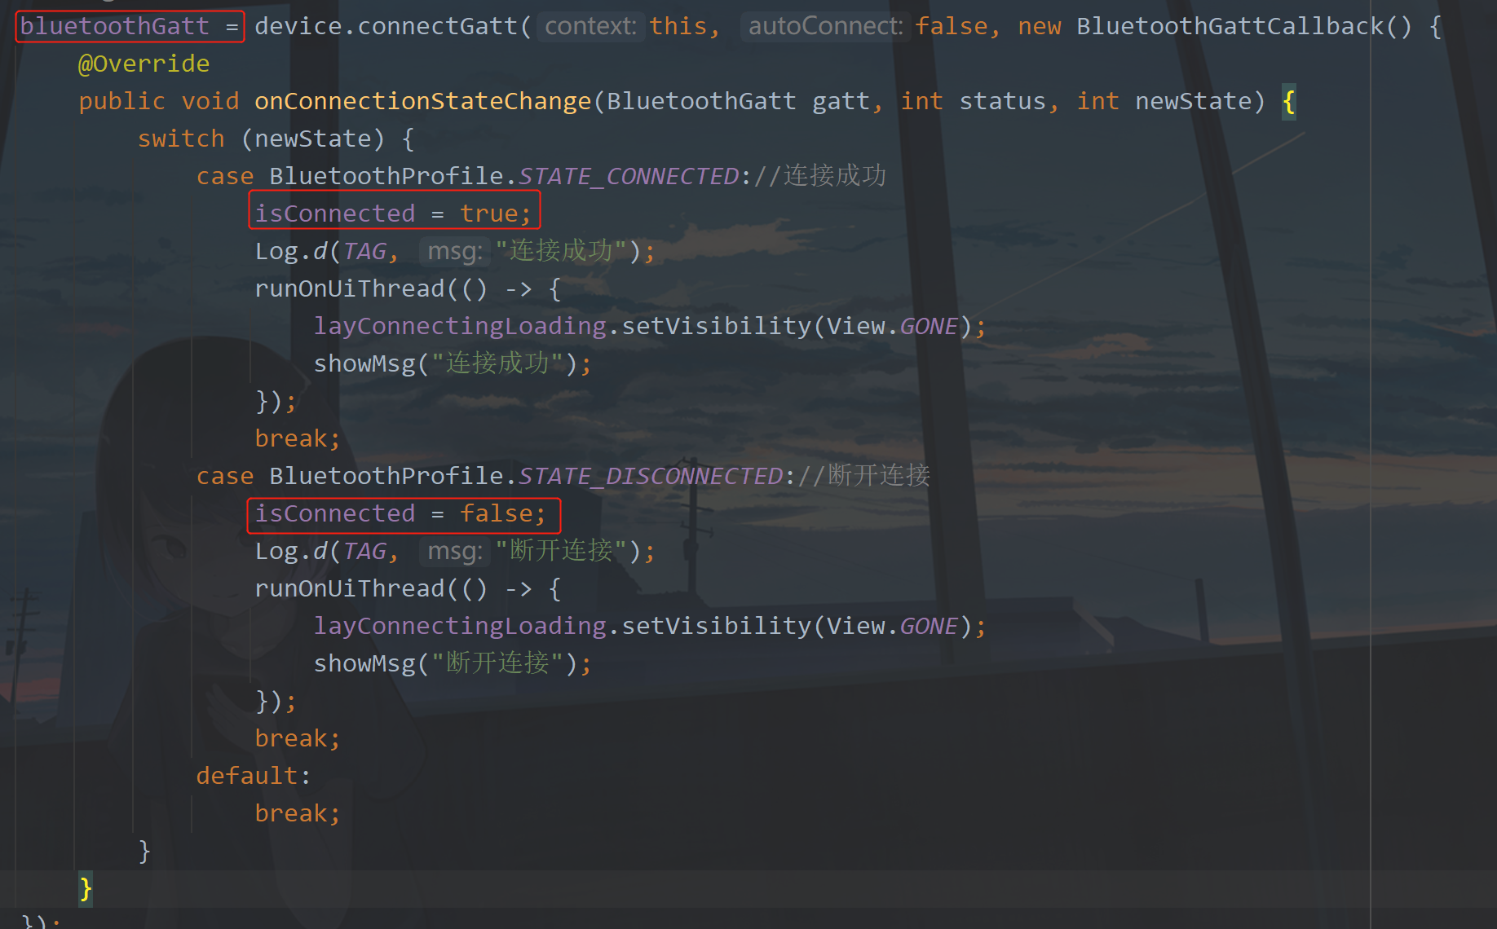Screen dimensions: 1497x929
Task: Select the boxed isConnected = true statement
Action: pos(394,211)
